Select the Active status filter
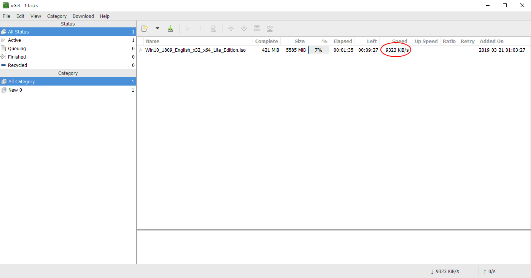This screenshot has width=531, height=278. 14,40
